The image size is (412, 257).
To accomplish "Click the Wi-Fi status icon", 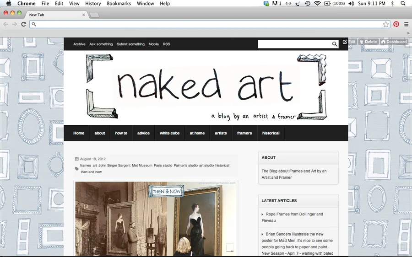I will pyautogui.click(x=317, y=3).
